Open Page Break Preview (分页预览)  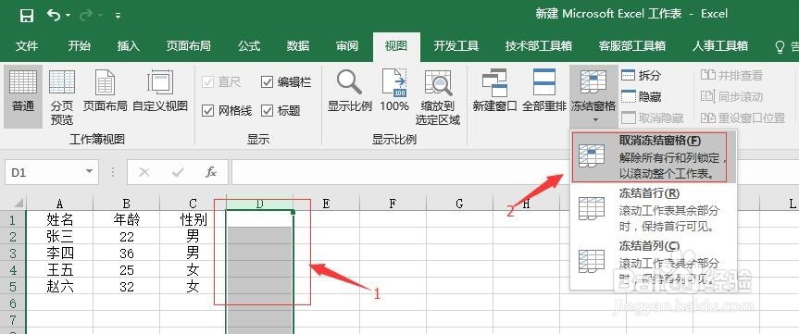(x=62, y=97)
